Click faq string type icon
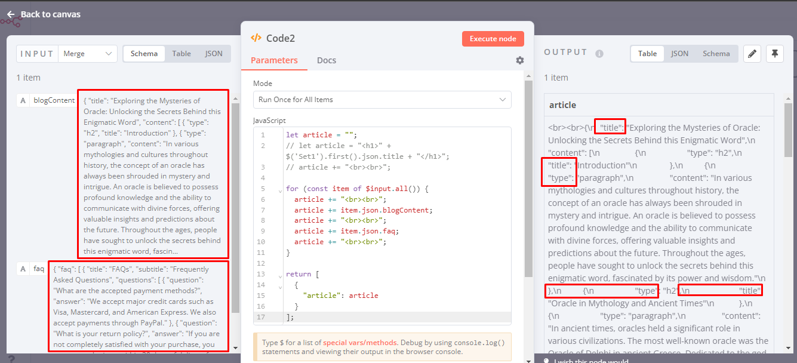This screenshot has height=363, width=797. point(23,269)
